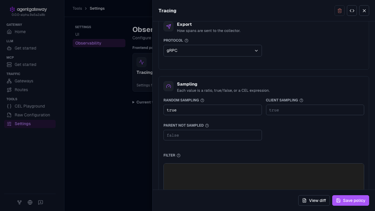Open MCP Get started

[x=30, y=64]
